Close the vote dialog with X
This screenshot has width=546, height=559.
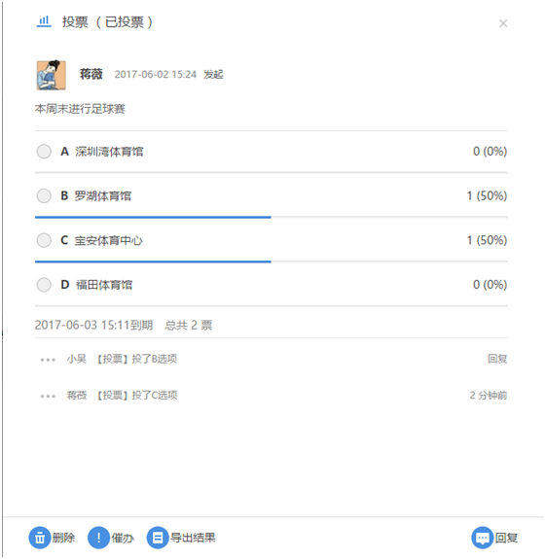point(503,23)
